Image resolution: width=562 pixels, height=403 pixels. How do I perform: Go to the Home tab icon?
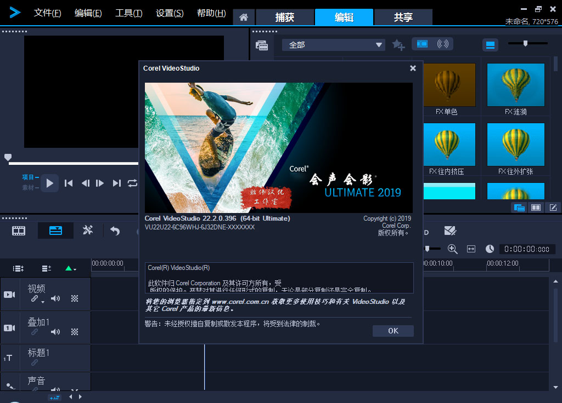(x=244, y=17)
